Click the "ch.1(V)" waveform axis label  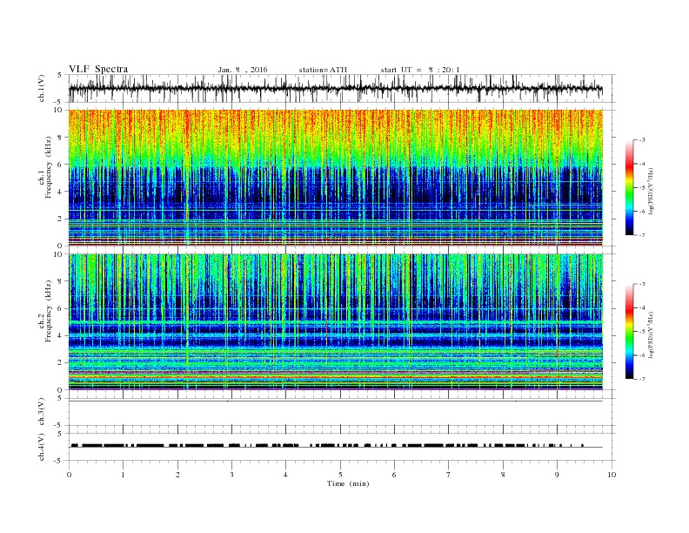[42, 88]
